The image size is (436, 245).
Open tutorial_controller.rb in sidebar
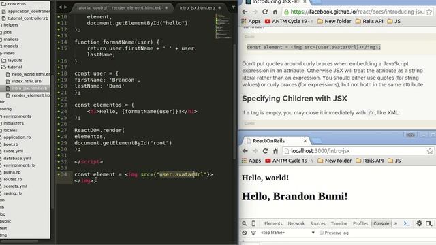[25, 18]
